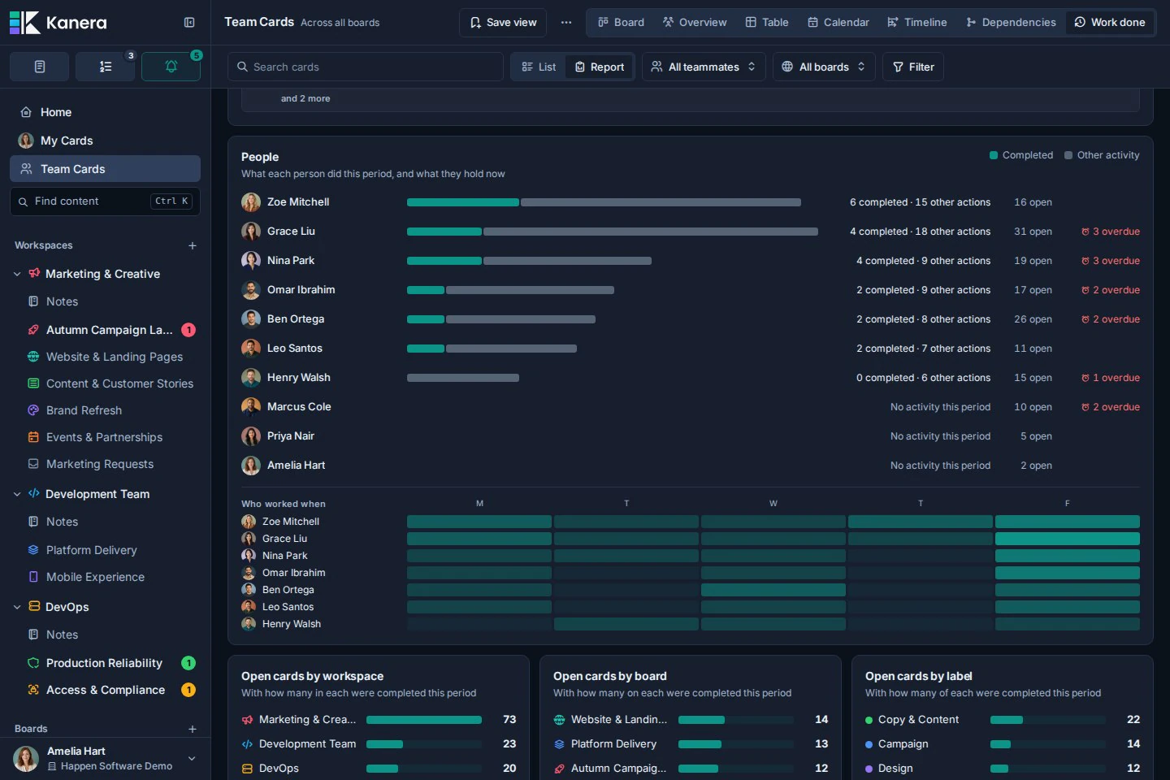Click Zoe Mitchell's avatar in the People list
The width and height of the screenshot is (1170, 780).
click(x=251, y=202)
